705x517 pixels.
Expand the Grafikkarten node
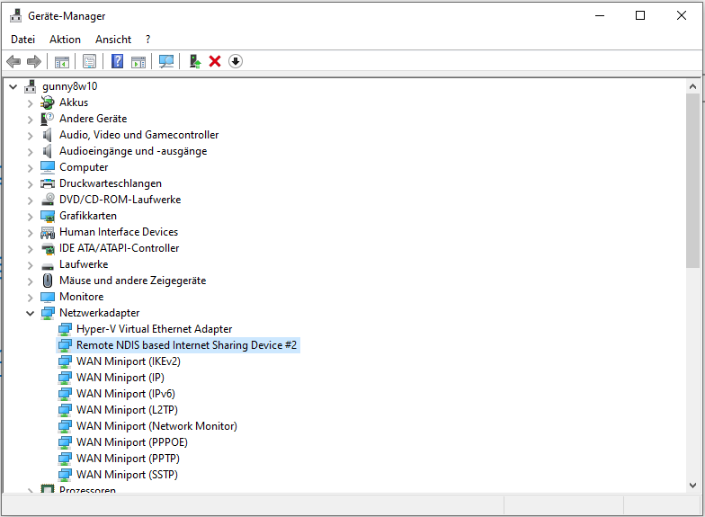click(31, 217)
